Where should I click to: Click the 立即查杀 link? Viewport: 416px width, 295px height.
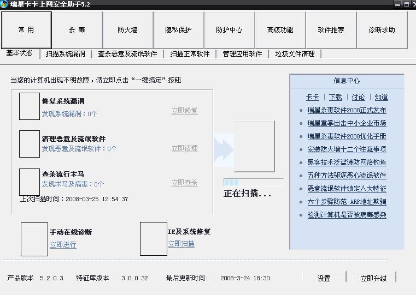tap(184, 183)
